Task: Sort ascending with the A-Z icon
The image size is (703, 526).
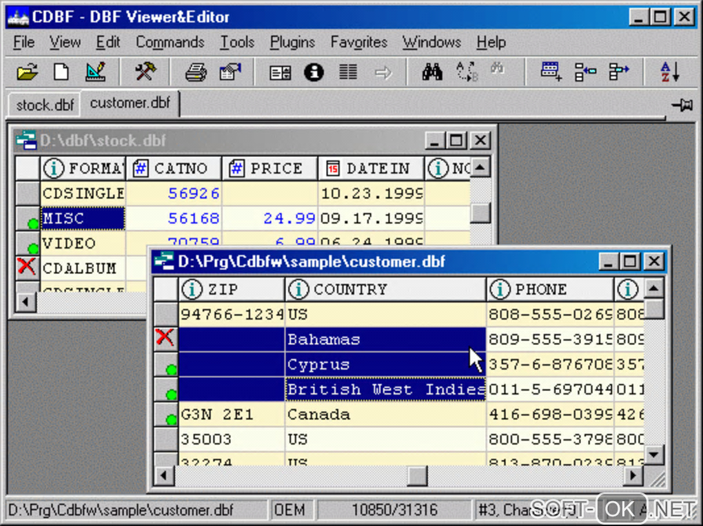Action: click(671, 72)
